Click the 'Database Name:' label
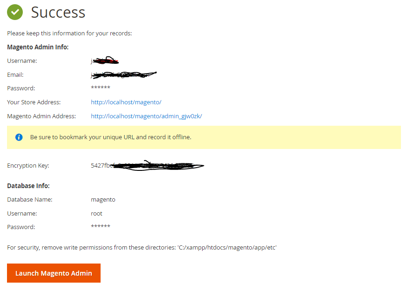Viewport: 407px width, 291px height. (30, 200)
